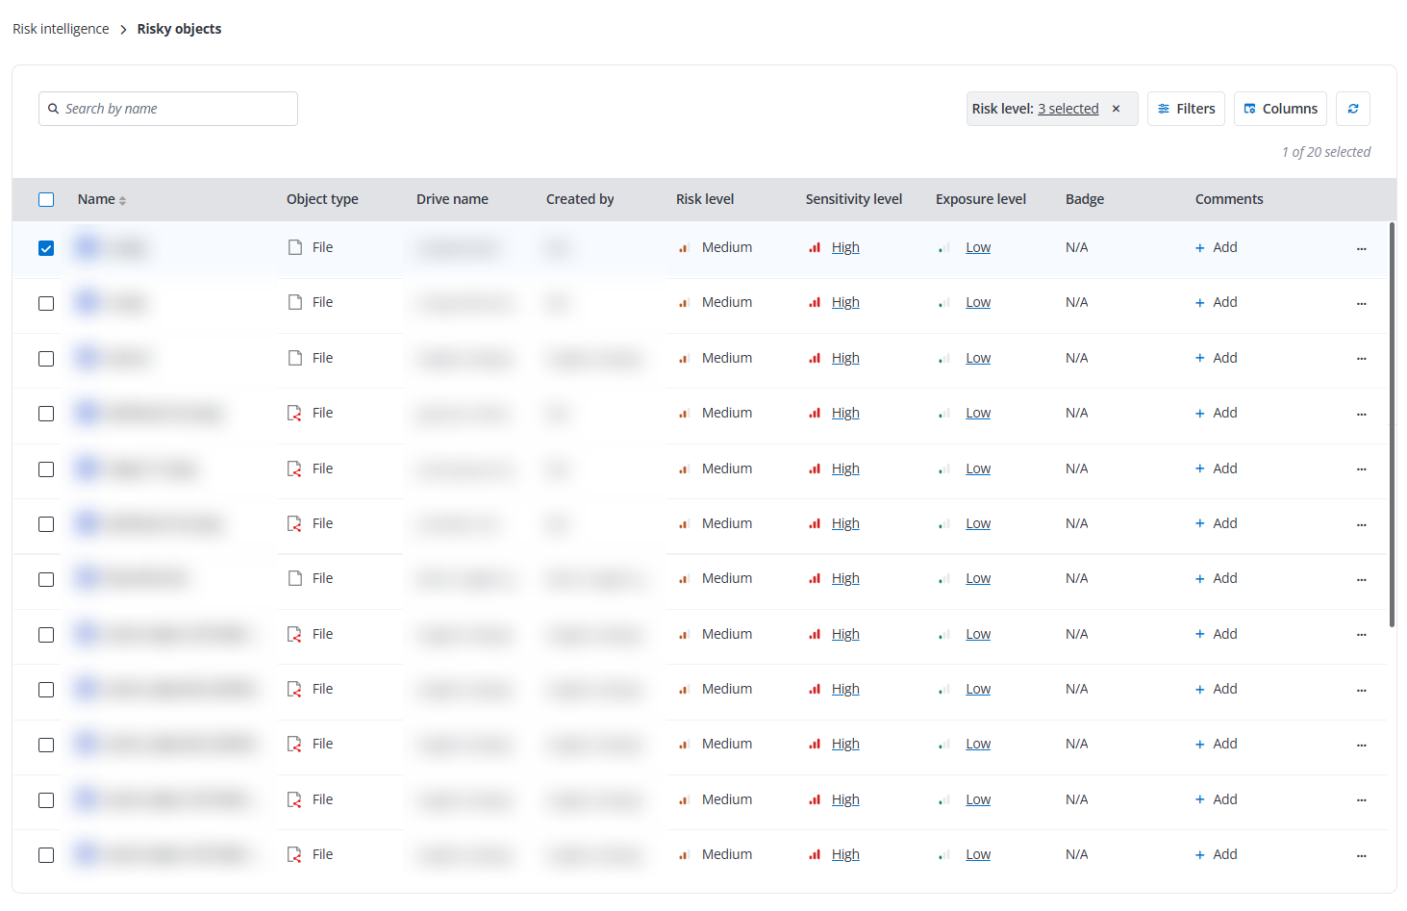Click the refresh icon button
The image size is (1407, 911).
tap(1352, 109)
